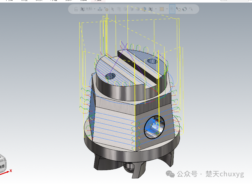
Task: Click the tan dashed rectangle icon
Action: click(x=162, y=9)
